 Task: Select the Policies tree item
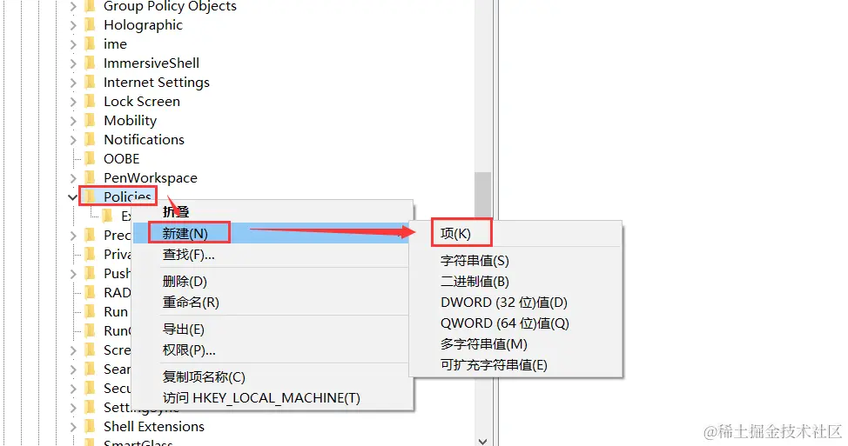tap(128, 196)
